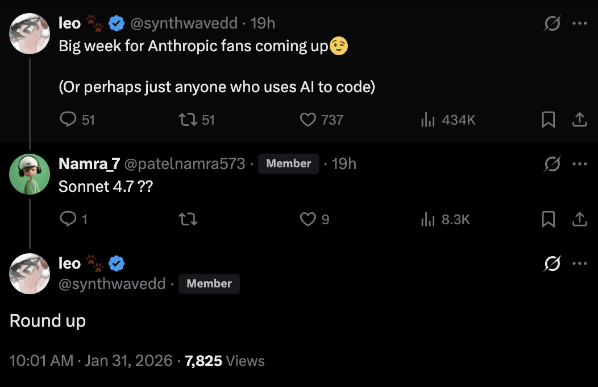Bookmark leo's Big week tweet
The height and width of the screenshot is (387, 598).
(x=548, y=120)
